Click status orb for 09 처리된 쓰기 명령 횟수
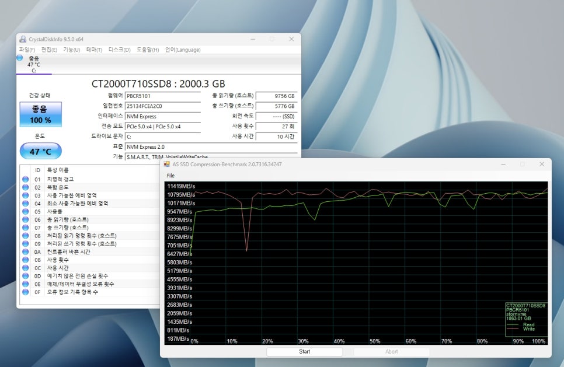564x367 pixels. click(x=26, y=244)
